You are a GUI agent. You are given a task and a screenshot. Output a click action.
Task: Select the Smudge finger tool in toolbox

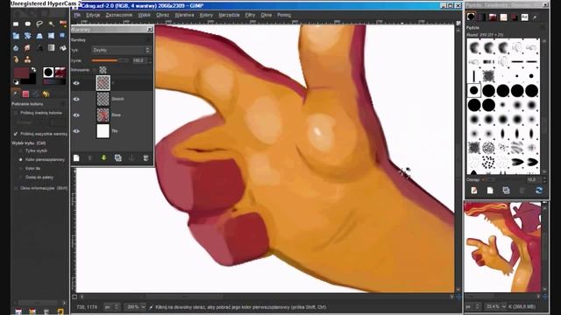(27, 48)
